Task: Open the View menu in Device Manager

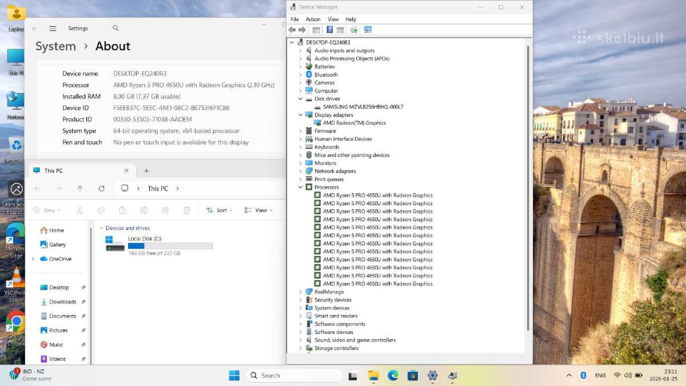Action: [333, 19]
